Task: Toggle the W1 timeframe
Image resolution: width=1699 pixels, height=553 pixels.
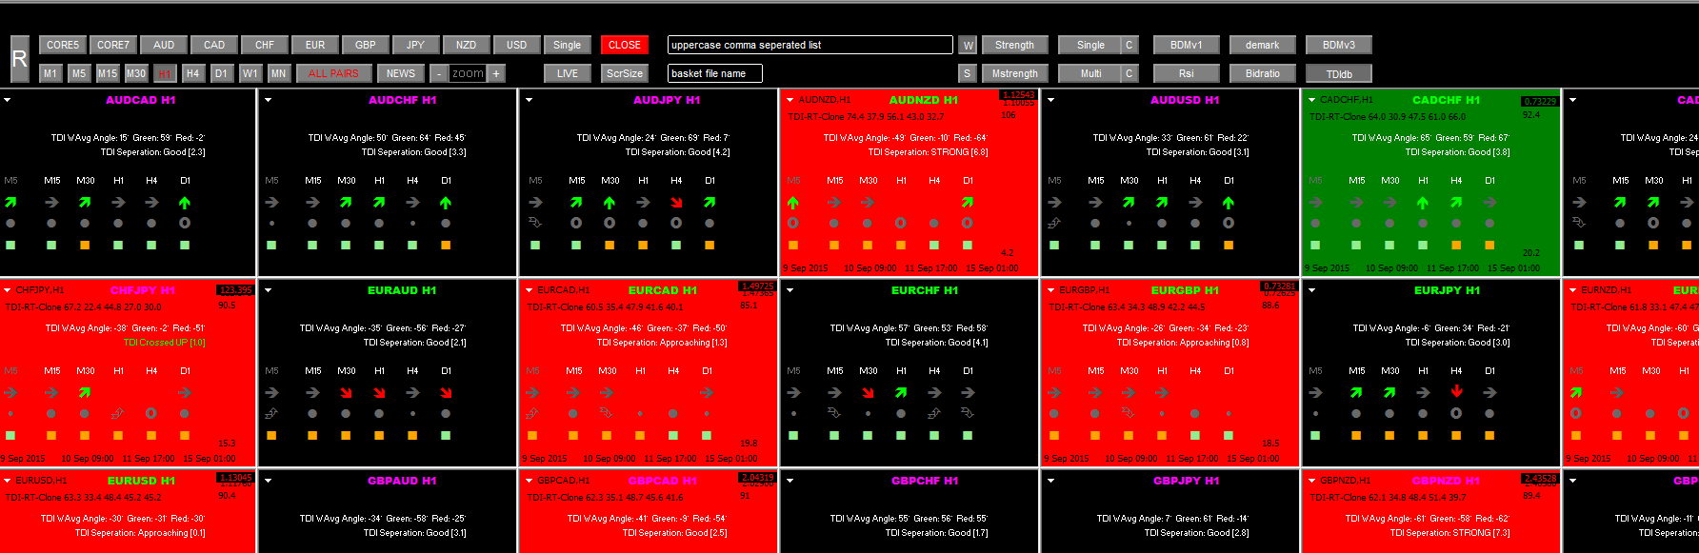Action: point(250,73)
